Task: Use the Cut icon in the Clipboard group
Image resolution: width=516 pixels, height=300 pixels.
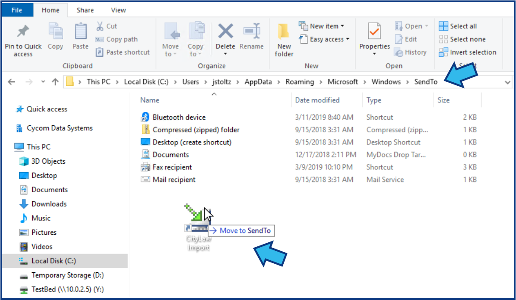Action: (100, 26)
